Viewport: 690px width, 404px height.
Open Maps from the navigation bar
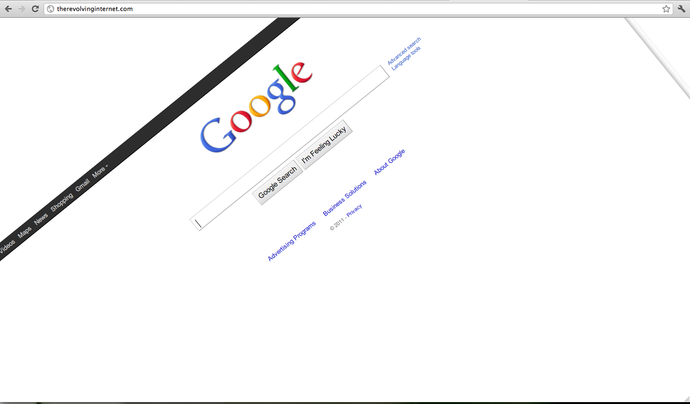pyautogui.click(x=24, y=231)
